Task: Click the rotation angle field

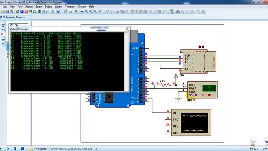Action: tap(3, 34)
